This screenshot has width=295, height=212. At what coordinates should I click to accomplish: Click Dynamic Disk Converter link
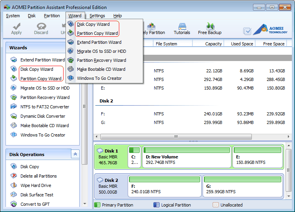pyautogui.click(x=43, y=116)
